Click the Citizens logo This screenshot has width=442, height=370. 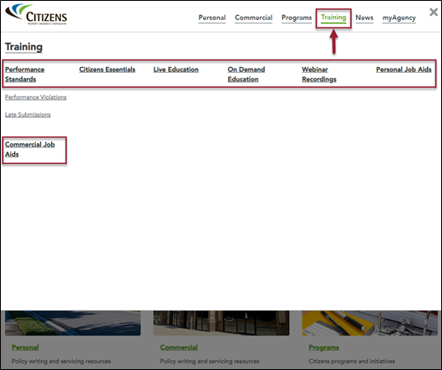coord(37,14)
